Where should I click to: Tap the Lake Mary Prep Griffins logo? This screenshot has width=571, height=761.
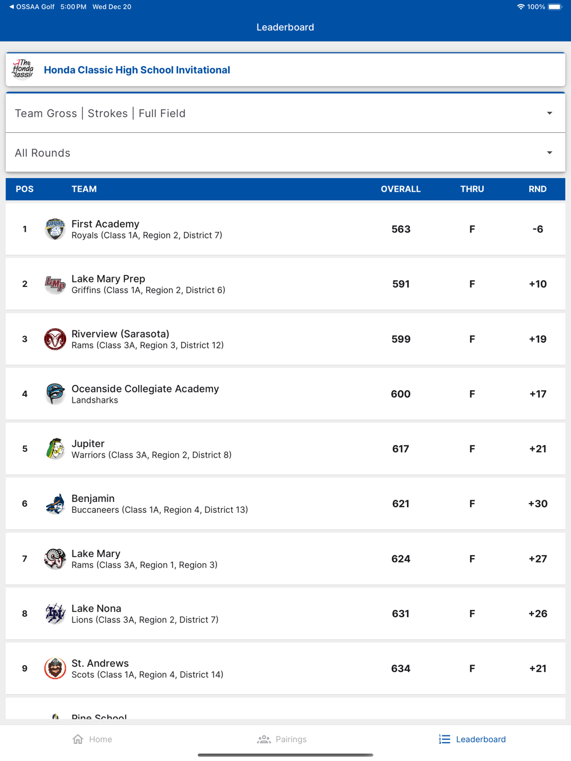(55, 284)
